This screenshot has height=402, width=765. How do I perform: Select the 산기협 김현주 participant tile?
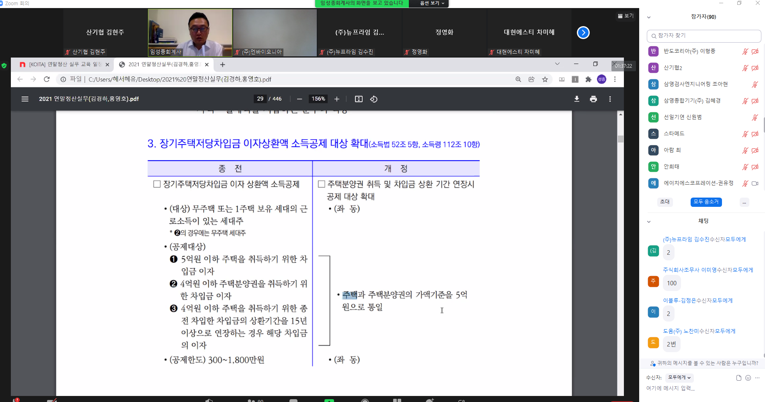tap(105, 33)
